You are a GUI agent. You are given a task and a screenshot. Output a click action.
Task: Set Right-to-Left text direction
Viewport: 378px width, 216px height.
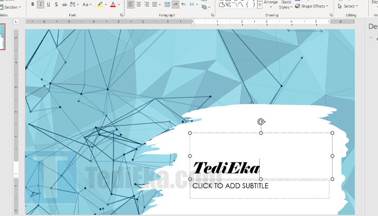coord(184,4)
